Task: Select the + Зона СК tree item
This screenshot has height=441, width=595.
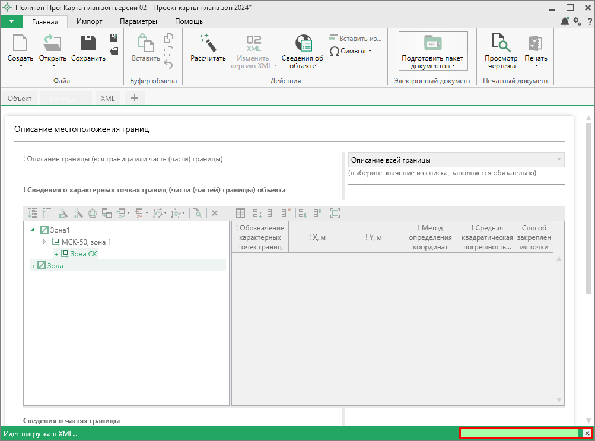Action: pos(82,254)
